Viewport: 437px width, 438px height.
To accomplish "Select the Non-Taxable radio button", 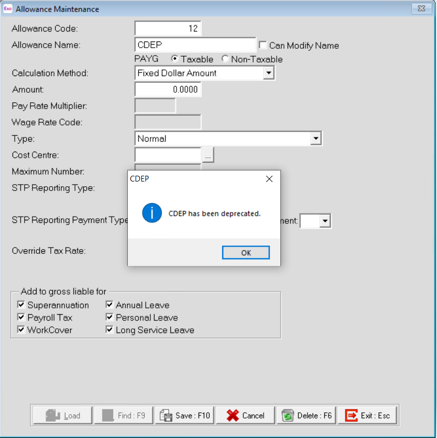I will tap(225, 59).
